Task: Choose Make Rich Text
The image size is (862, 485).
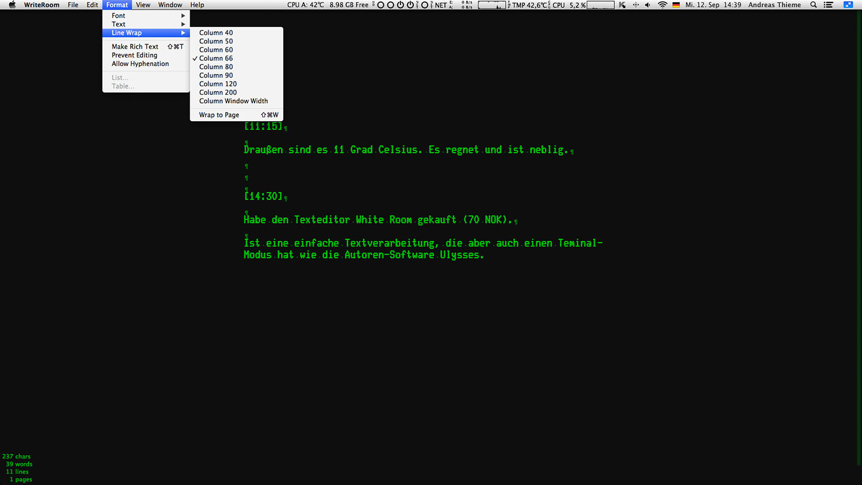Action: click(x=146, y=47)
